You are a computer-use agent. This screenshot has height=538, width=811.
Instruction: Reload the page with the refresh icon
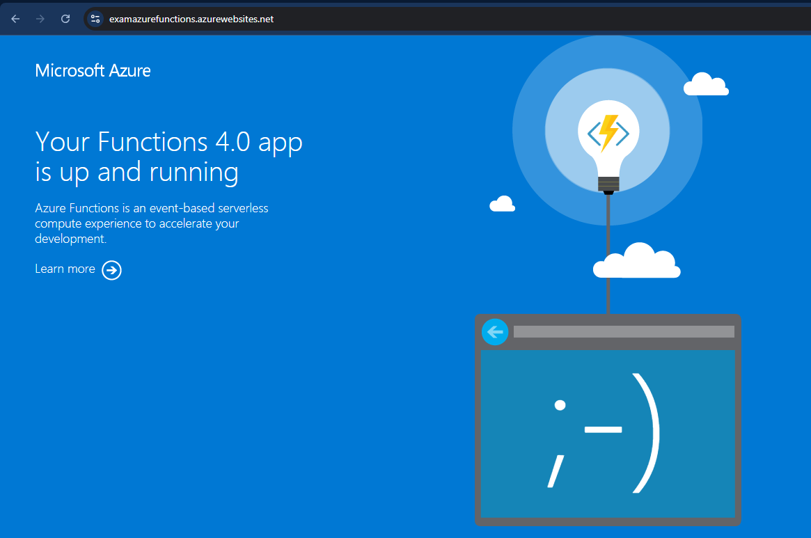(x=65, y=19)
